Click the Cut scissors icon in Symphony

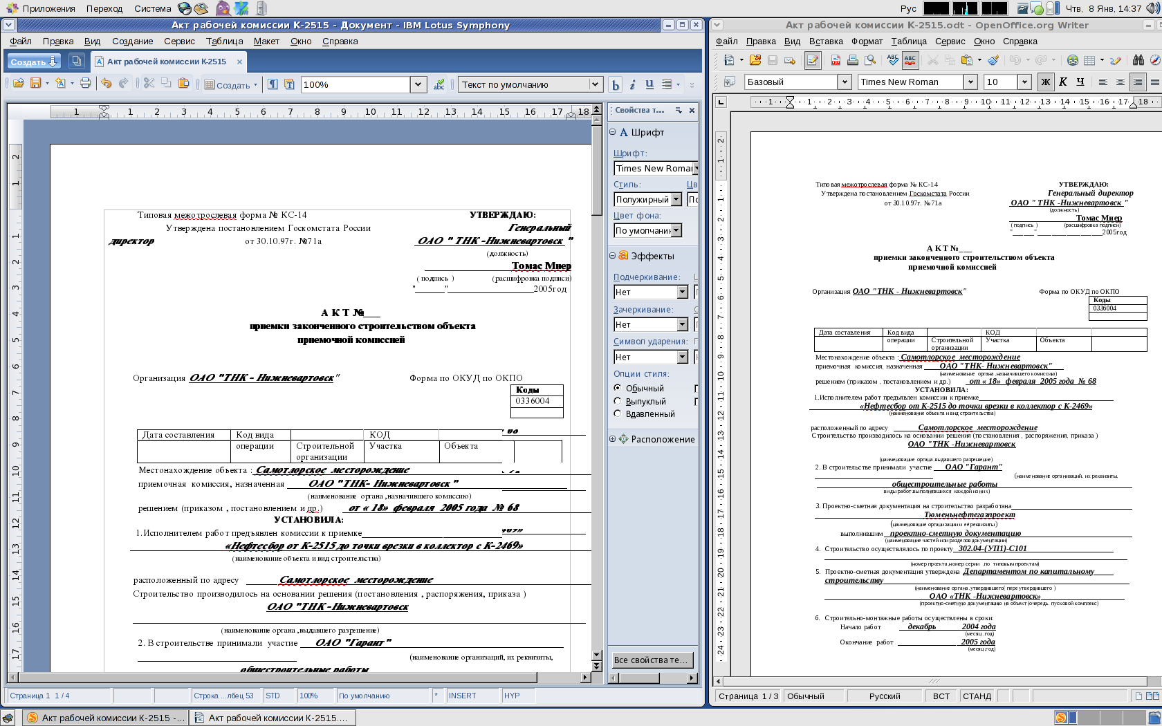tap(149, 84)
